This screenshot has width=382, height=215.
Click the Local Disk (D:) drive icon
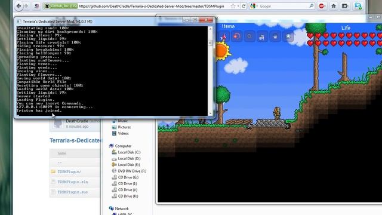click(x=114, y=159)
